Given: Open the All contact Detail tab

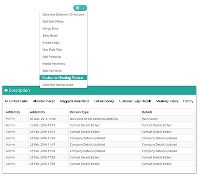Looking at the screenshot, I should click(x=17, y=101).
